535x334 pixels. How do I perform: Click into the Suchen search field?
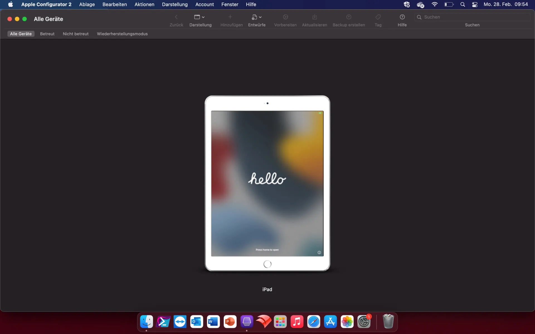(472, 17)
